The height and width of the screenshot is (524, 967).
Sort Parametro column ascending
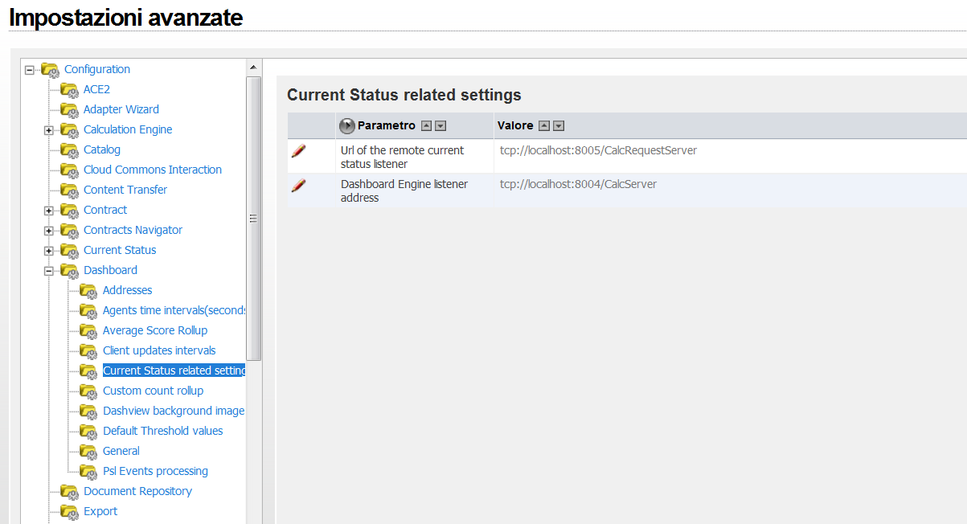pos(427,125)
